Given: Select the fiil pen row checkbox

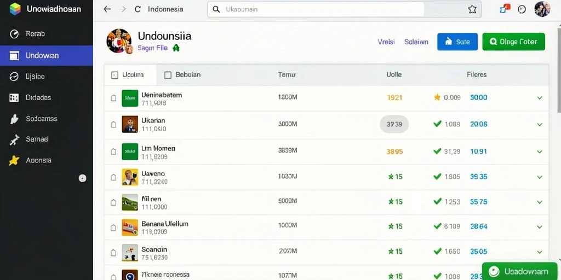Looking at the screenshot, I should (x=113, y=202).
